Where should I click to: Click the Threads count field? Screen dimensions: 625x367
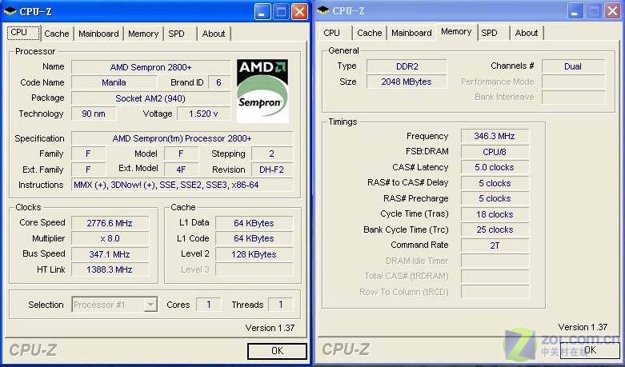pyautogui.click(x=281, y=305)
